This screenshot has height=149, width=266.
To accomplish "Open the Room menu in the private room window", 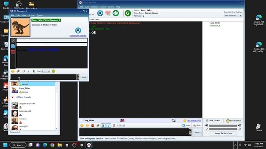I will (x=111, y=7).
